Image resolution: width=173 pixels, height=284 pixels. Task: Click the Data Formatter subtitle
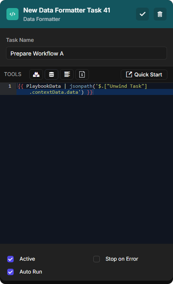[42, 19]
